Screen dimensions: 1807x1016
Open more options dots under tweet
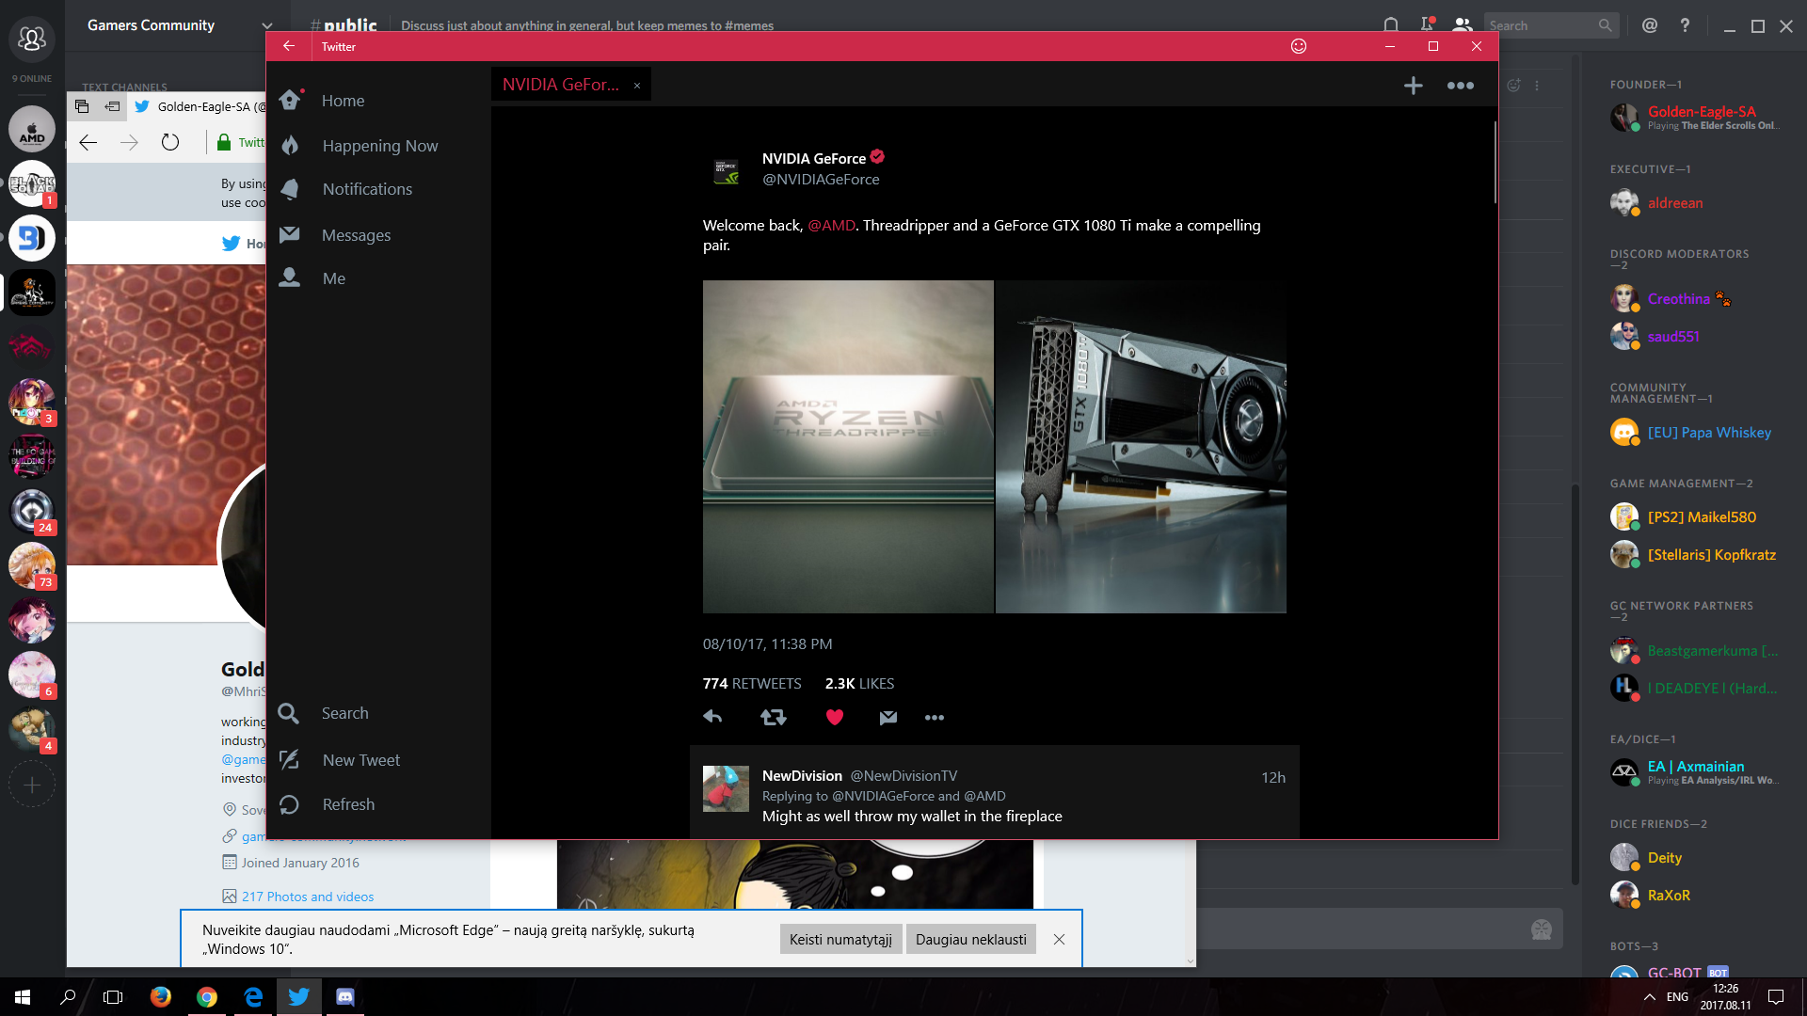tap(934, 717)
